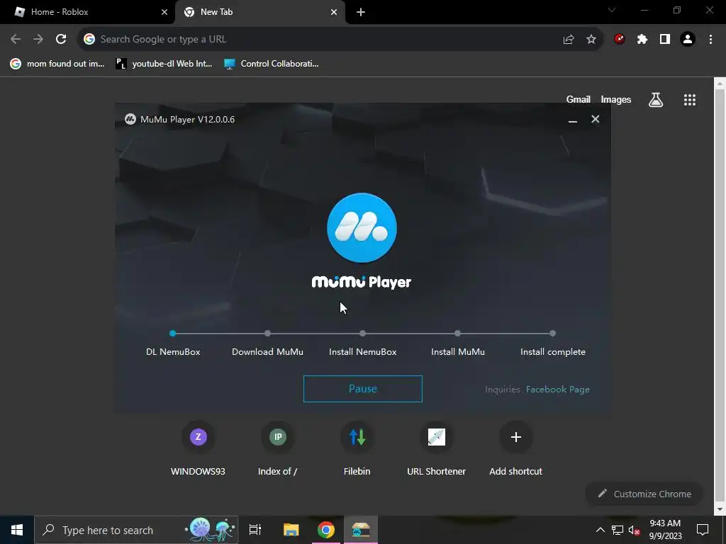The width and height of the screenshot is (726, 544).
Task: Click the taskbar search box
Action: click(136, 530)
